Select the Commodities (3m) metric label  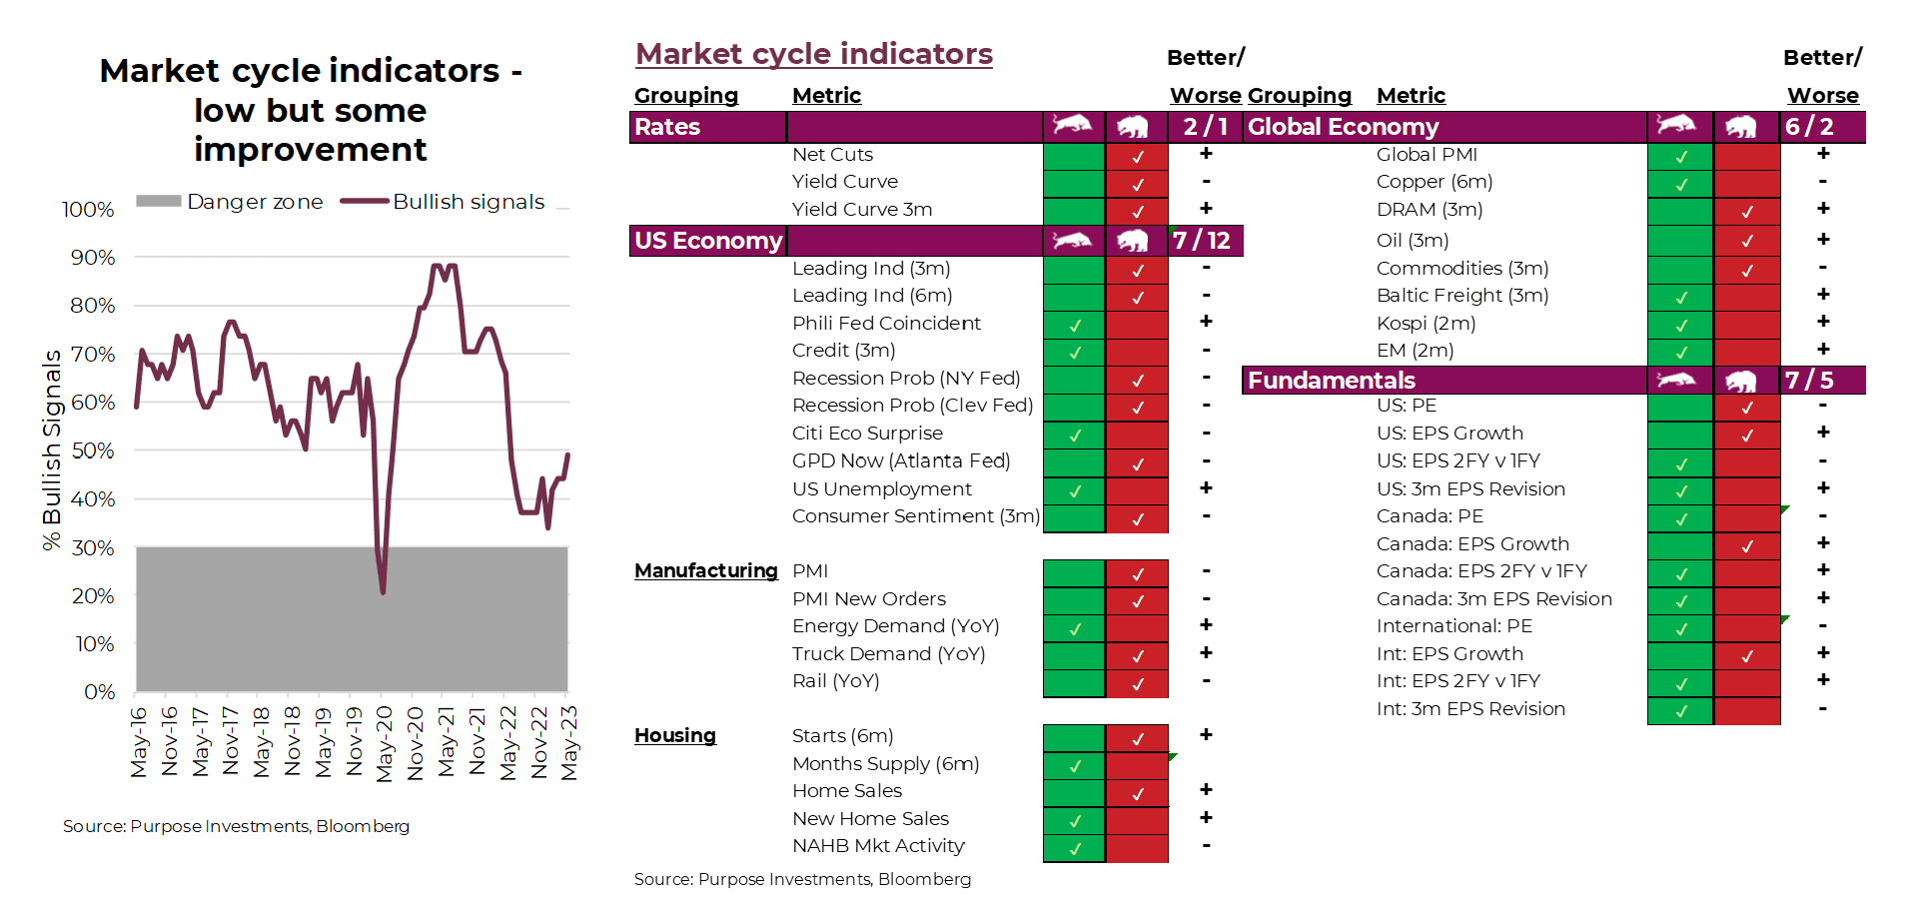point(1462,269)
